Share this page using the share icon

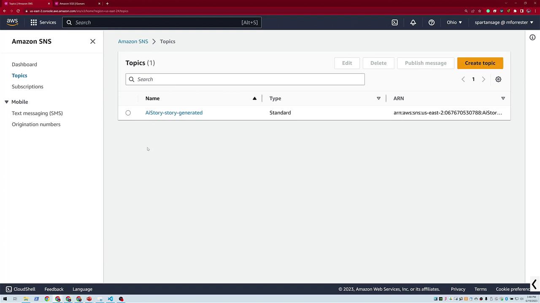[473, 11]
